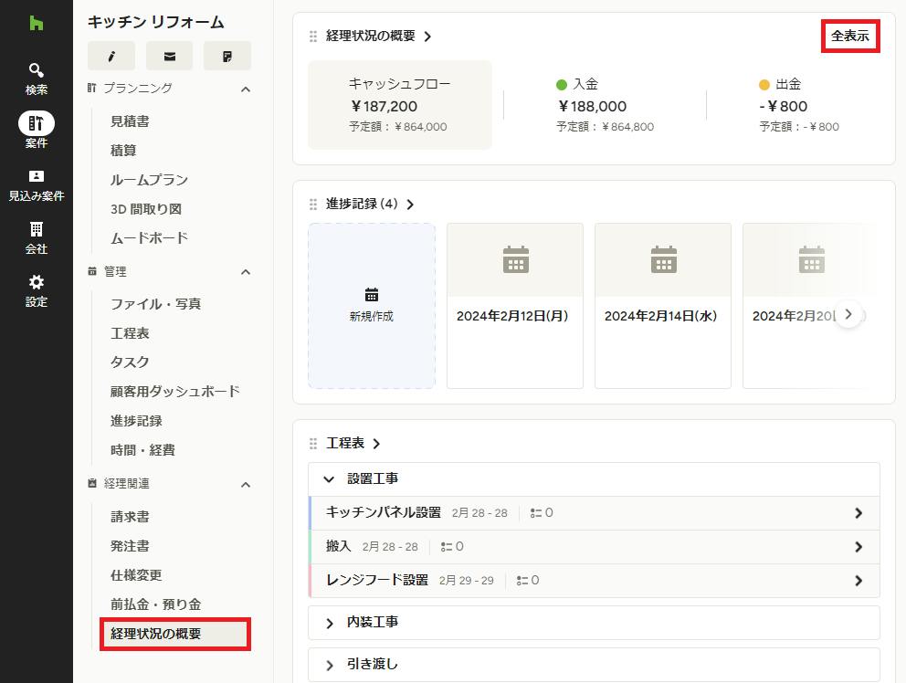906x683 pixels.
Task: Create a new progress record 新規作成
Action: point(372,306)
